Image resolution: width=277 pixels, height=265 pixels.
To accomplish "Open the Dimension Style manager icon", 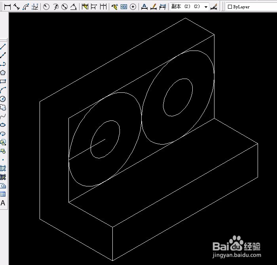I will (214, 7).
